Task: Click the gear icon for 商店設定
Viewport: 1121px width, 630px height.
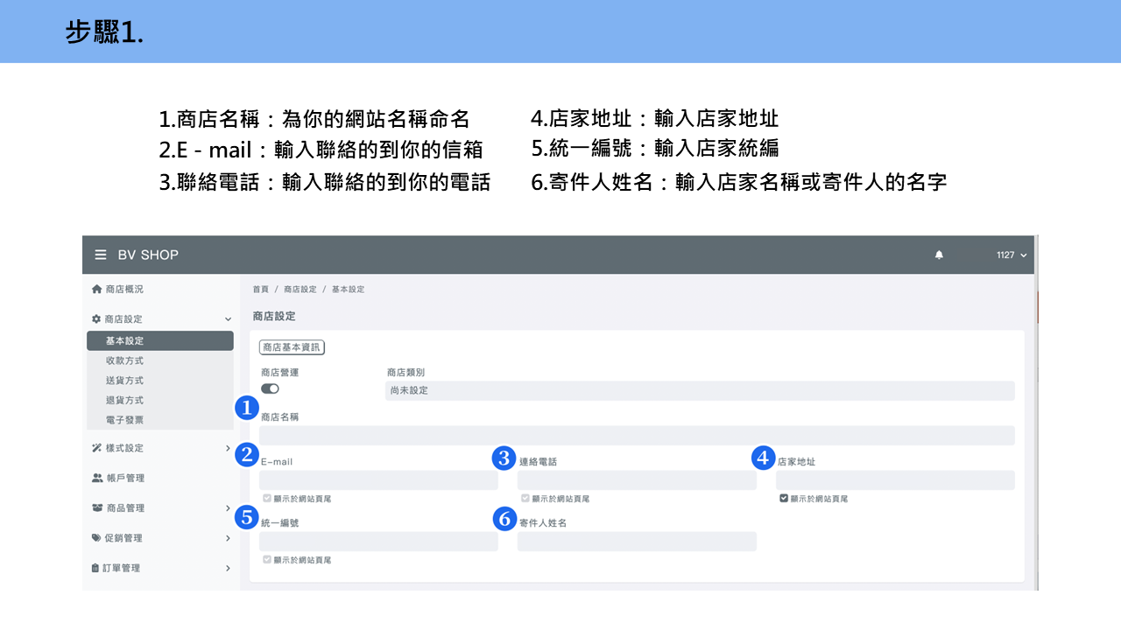Action: click(97, 319)
